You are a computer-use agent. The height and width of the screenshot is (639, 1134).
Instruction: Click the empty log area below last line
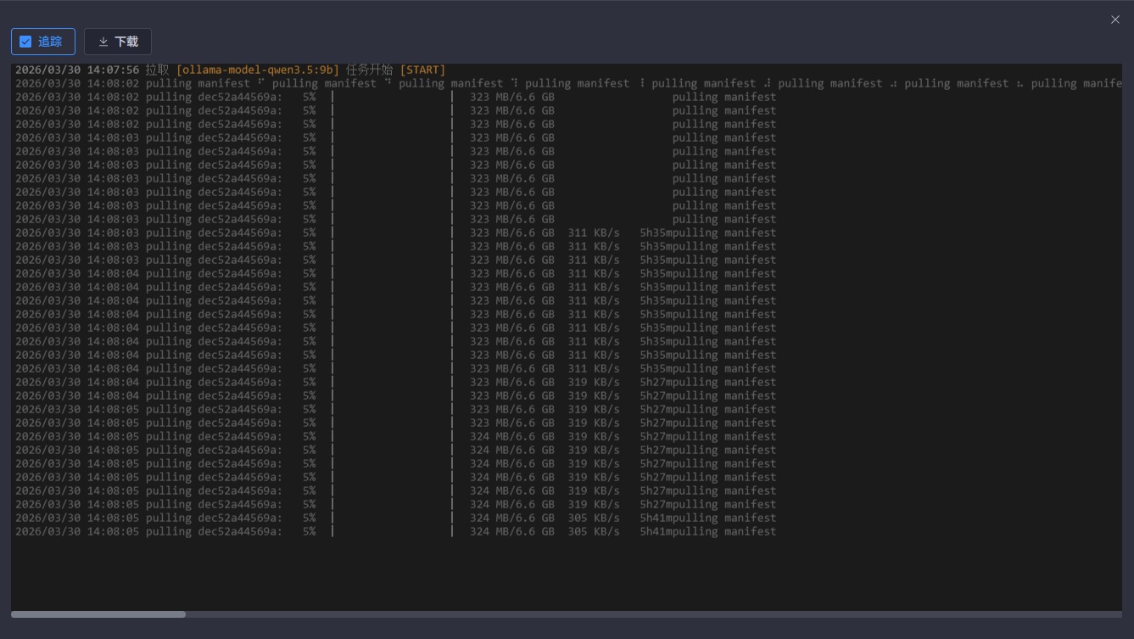(x=560, y=574)
